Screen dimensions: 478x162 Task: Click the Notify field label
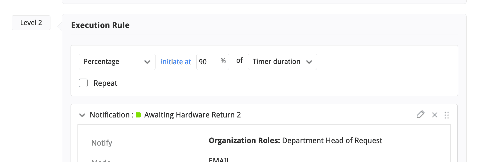click(x=102, y=143)
